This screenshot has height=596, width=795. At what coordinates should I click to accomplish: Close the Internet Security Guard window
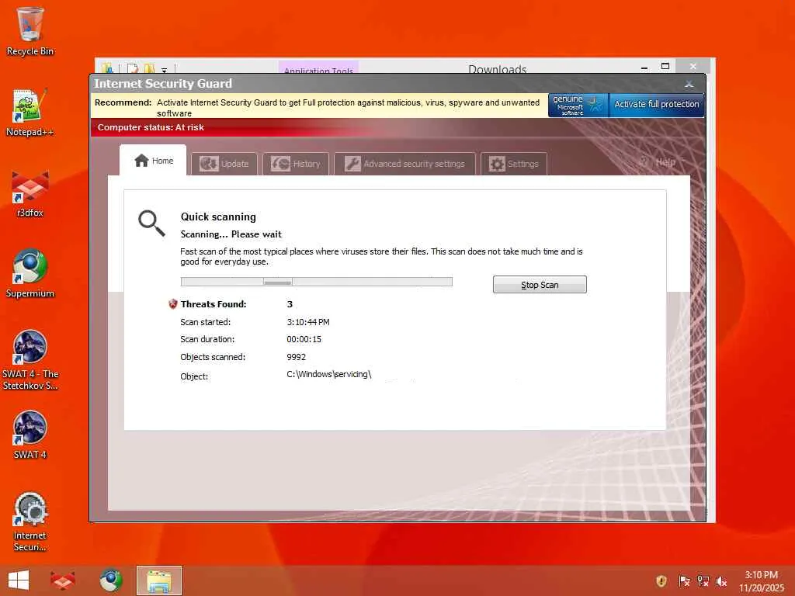tap(689, 84)
